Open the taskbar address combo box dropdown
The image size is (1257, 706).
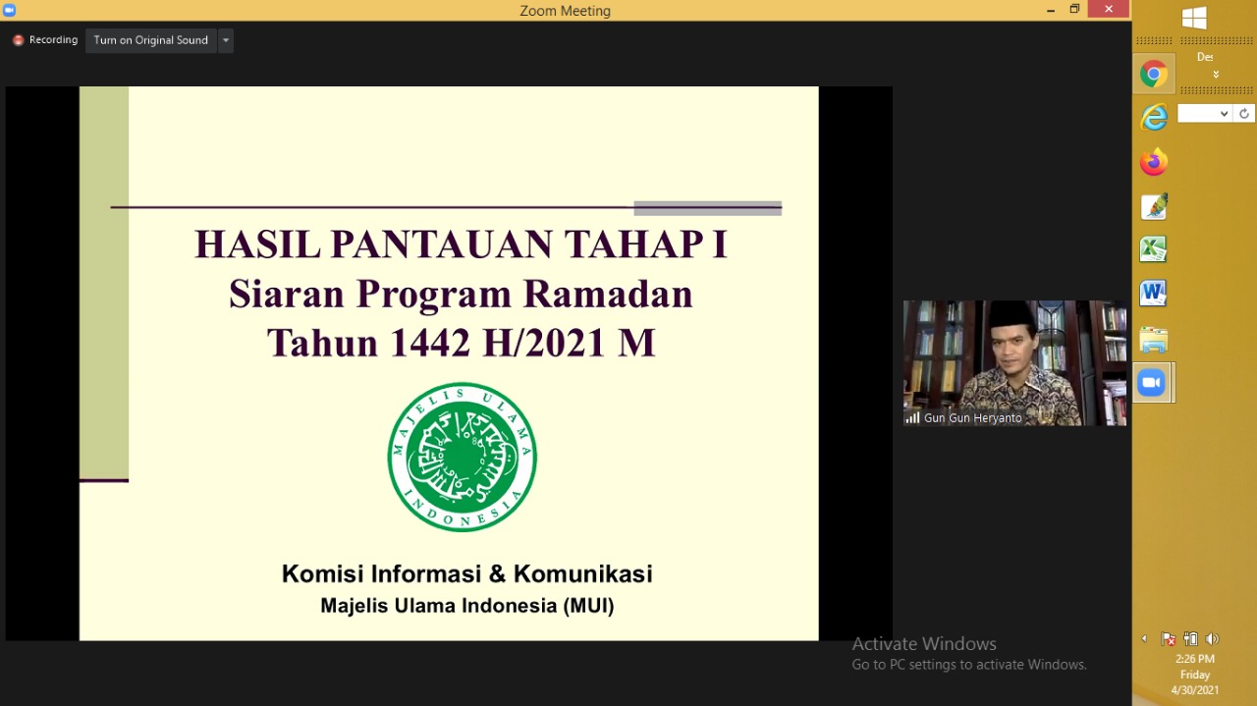(1224, 114)
